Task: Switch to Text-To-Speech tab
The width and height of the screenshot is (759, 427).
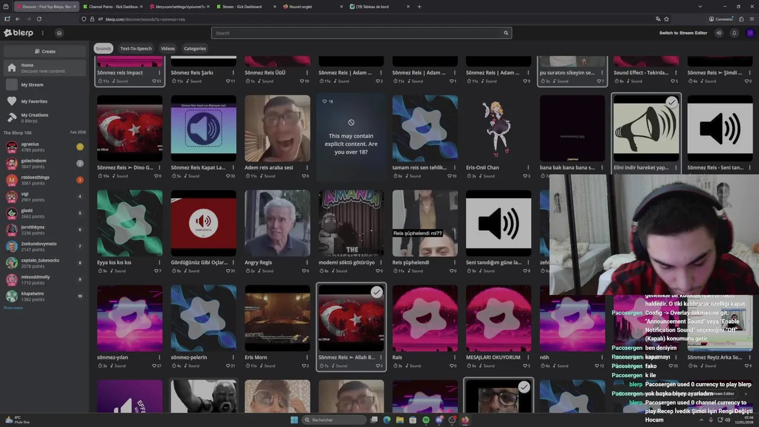Action: tap(136, 49)
